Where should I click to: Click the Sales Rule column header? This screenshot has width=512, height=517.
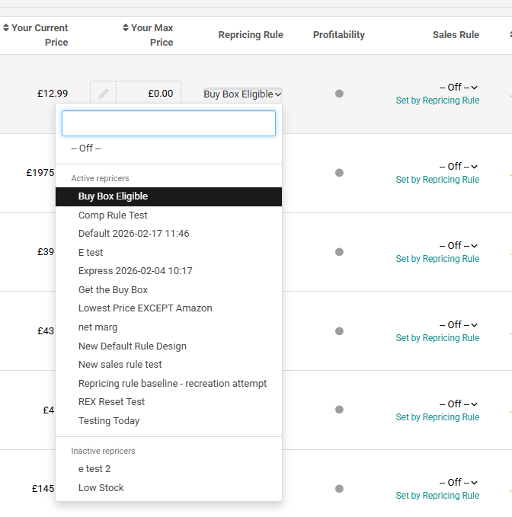pyautogui.click(x=456, y=34)
